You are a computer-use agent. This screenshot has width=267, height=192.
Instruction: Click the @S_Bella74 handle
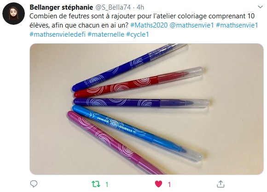pos(113,7)
